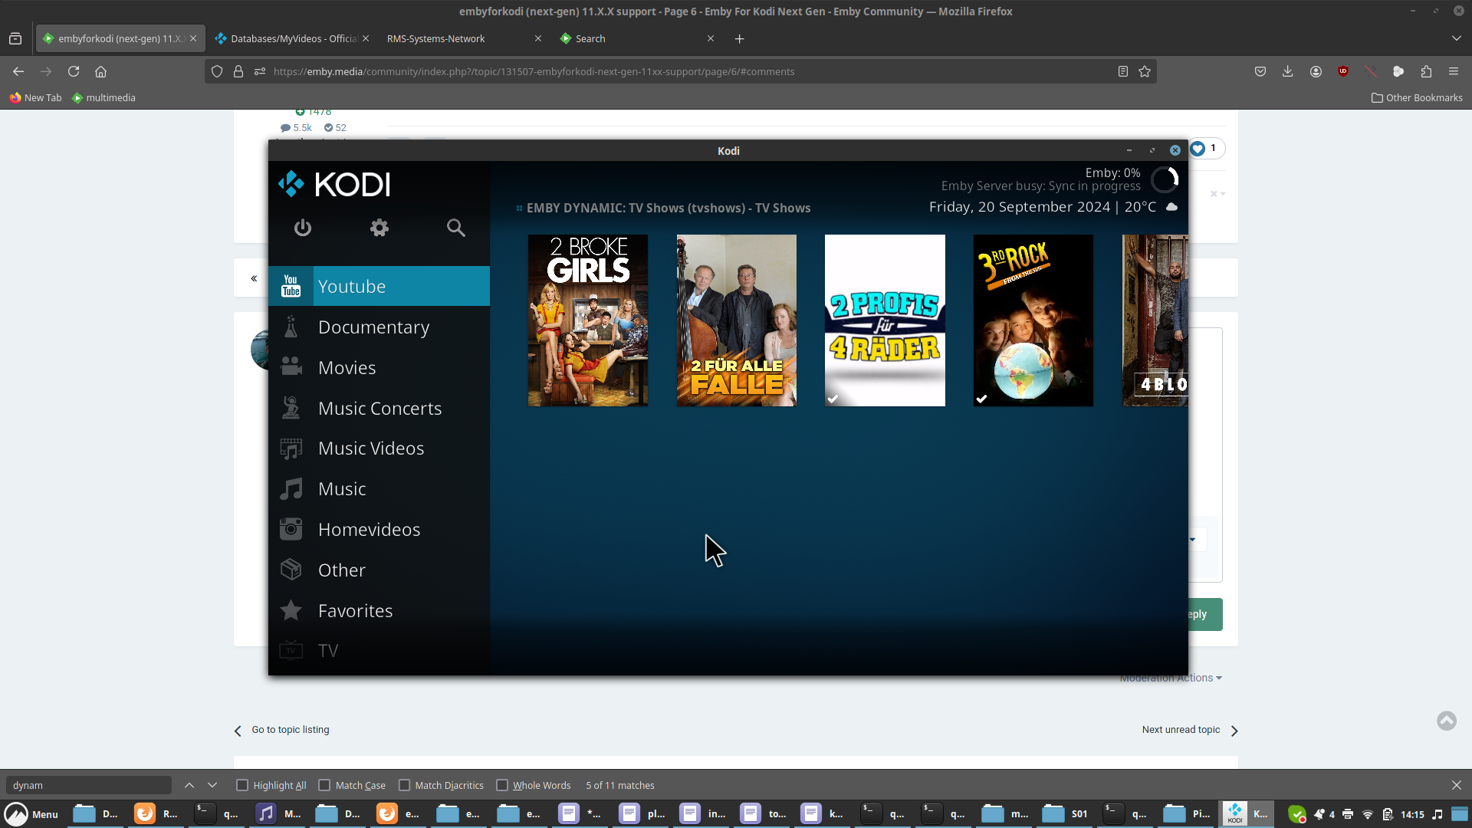Click the Favorites star icon
This screenshot has width=1472, height=828.
pyautogui.click(x=291, y=611)
